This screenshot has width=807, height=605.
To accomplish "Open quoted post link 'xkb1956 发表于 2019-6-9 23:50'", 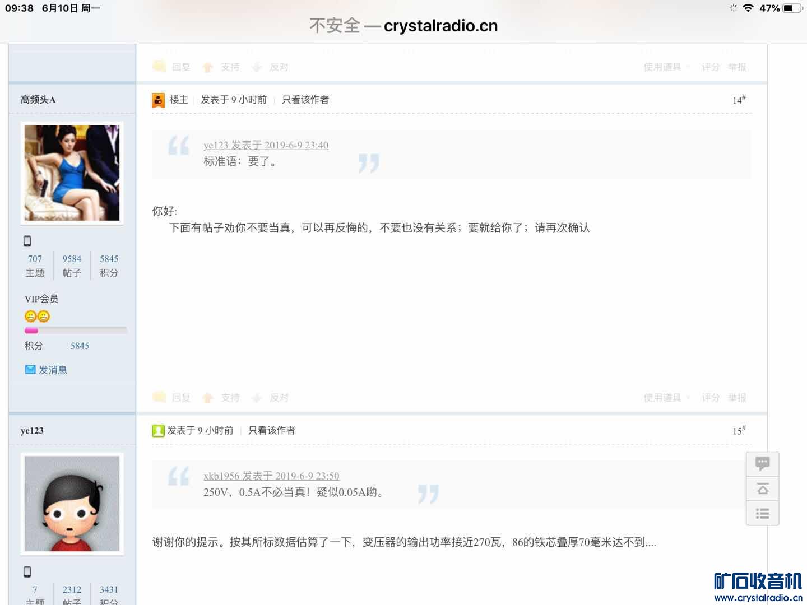I will point(271,476).
